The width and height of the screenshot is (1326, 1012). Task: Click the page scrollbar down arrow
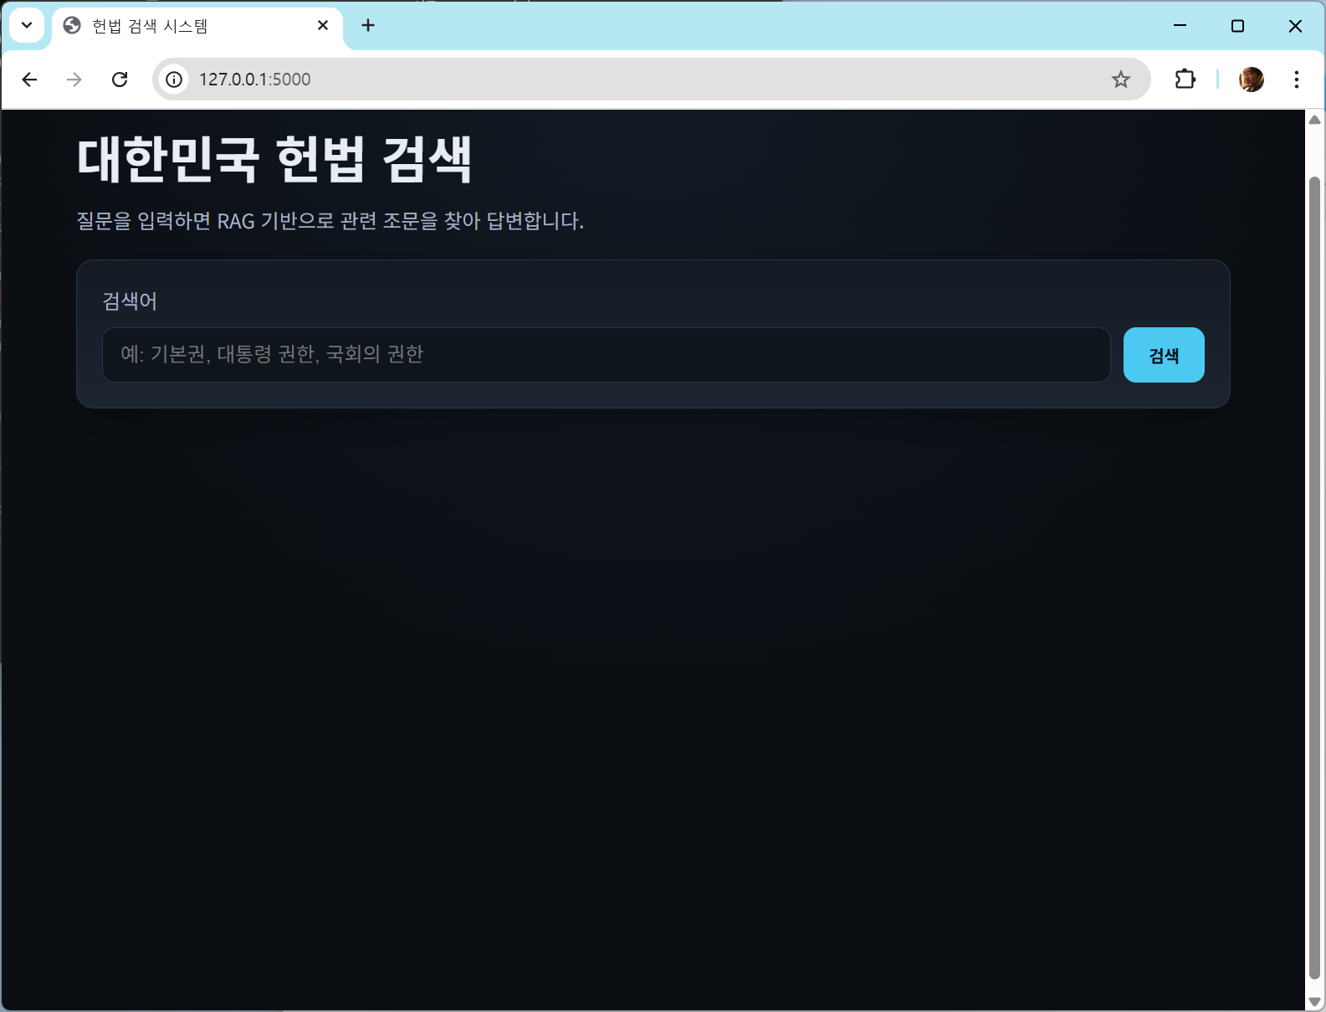1315,1001
